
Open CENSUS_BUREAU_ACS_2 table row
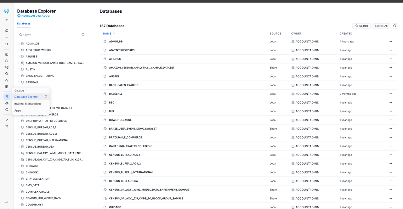248,164
